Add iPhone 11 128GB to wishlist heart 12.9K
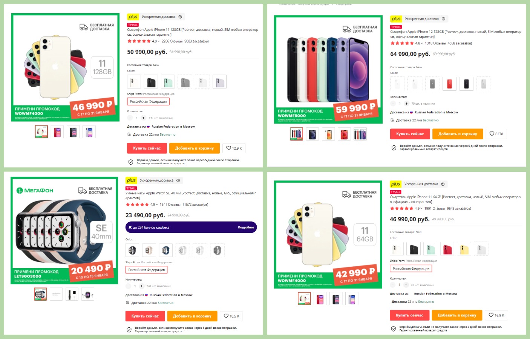This screenshot has height=339, width=530. [234, 148]
